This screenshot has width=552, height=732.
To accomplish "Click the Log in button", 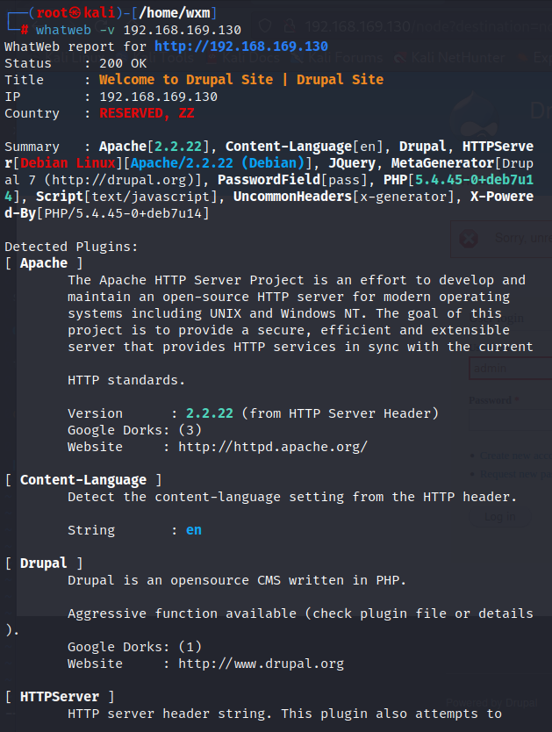I will click(501, 517).
